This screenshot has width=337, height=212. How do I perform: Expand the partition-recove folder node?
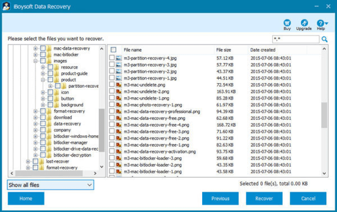50,86
